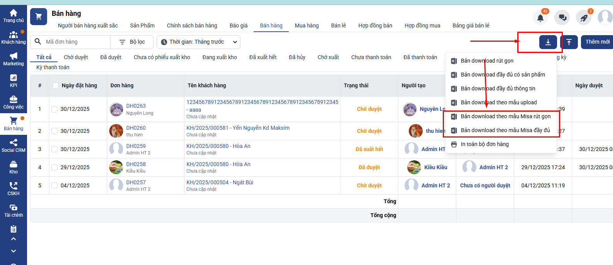Open order link DH0260
This screenshot has height=265, width=613.
(136, 128)
